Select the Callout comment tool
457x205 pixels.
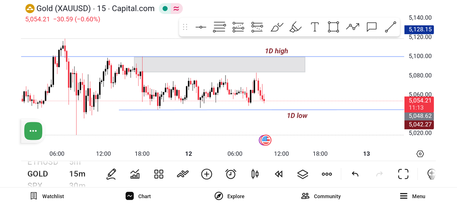click(x=371, y=27)
